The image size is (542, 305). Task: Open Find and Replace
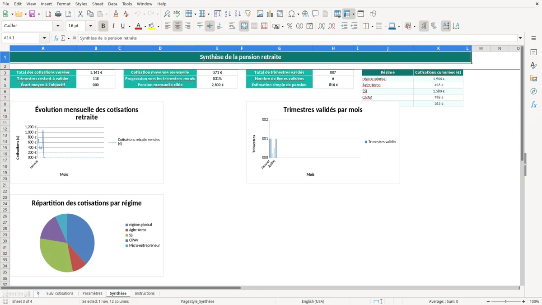[x=167, y=14]
